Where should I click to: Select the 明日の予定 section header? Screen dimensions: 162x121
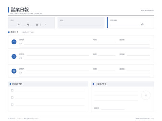[x=17, y=84]
